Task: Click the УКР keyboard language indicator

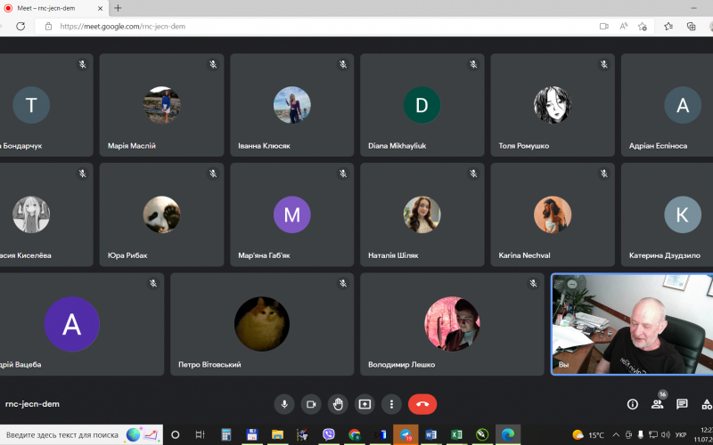Action: click(x=681, y=434)
